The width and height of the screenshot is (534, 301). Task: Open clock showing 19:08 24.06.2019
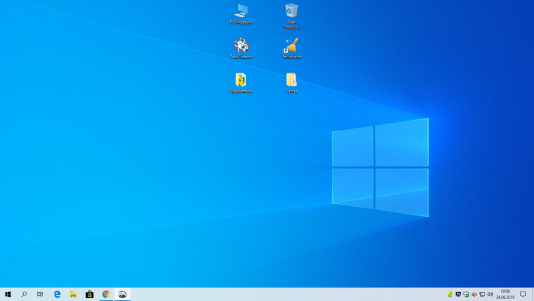(505, 294)
